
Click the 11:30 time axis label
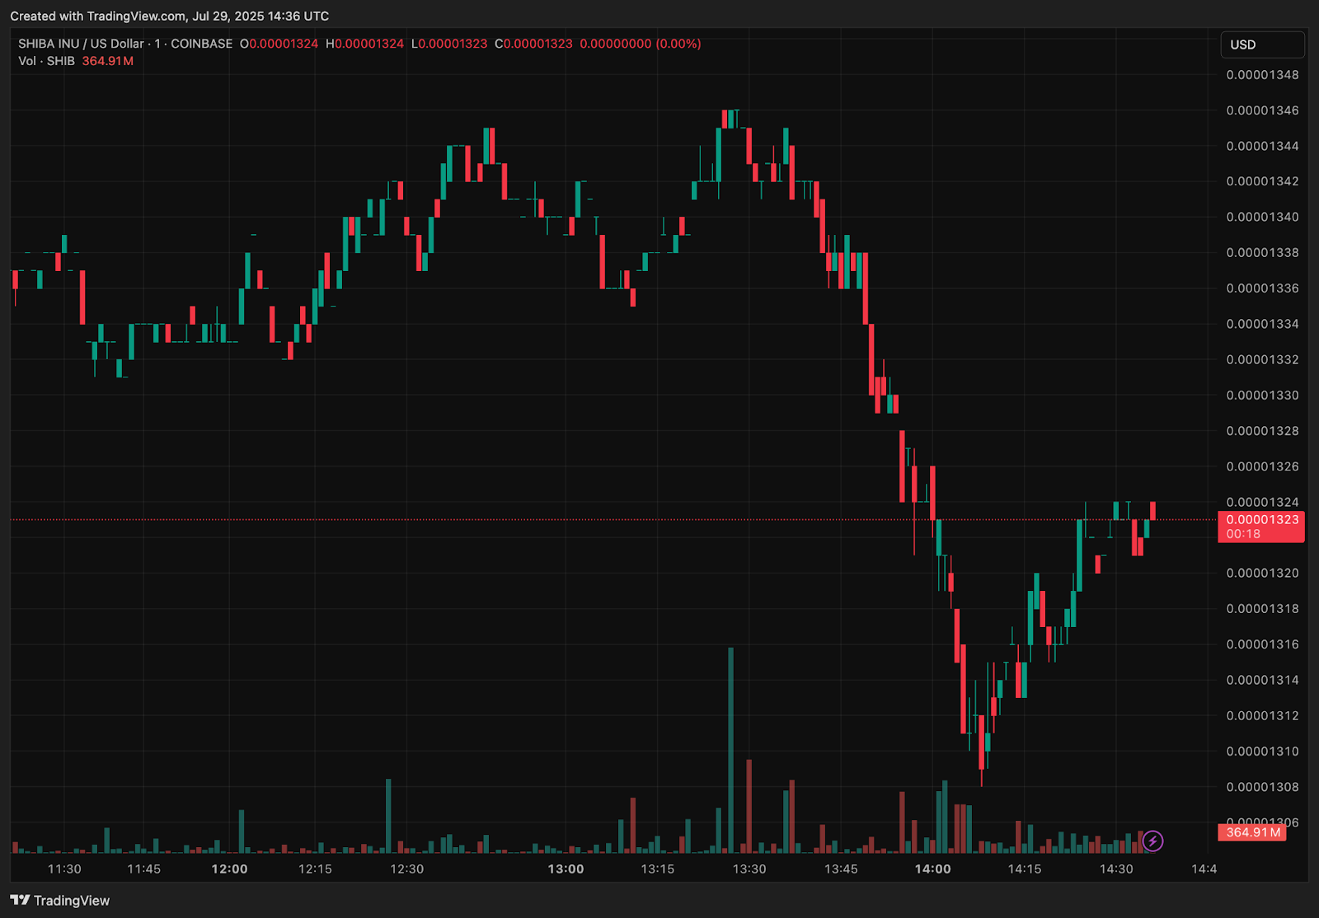click(64, 869)
